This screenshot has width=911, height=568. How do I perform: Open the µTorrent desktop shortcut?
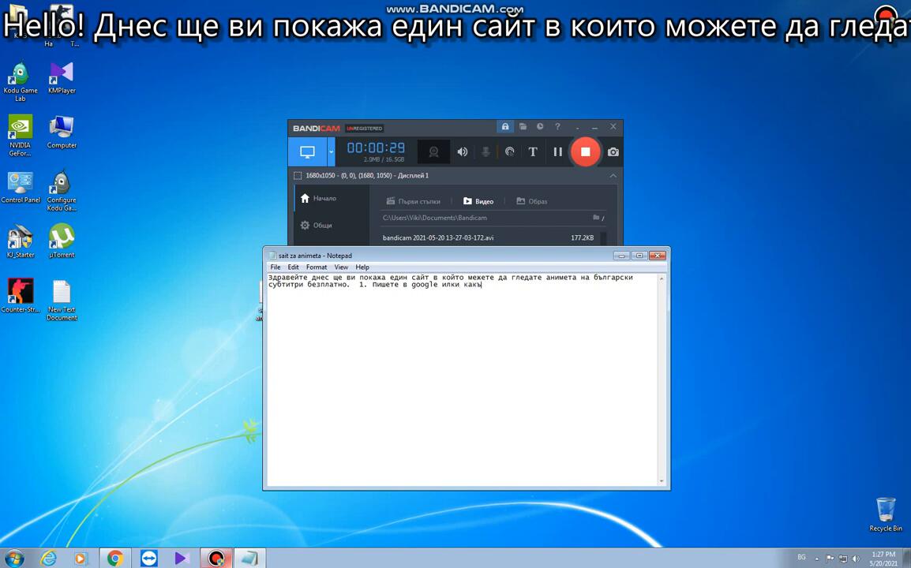coord(62,240)
